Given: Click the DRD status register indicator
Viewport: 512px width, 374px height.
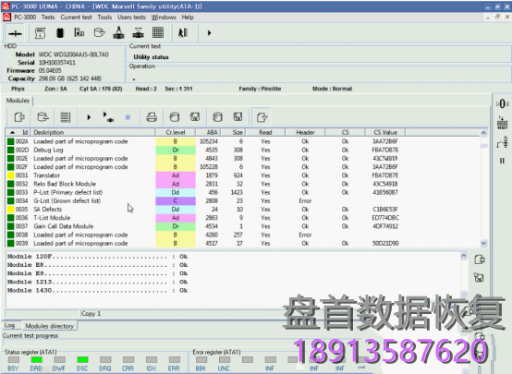Looking at the screenshot, I should coord(36,359).
